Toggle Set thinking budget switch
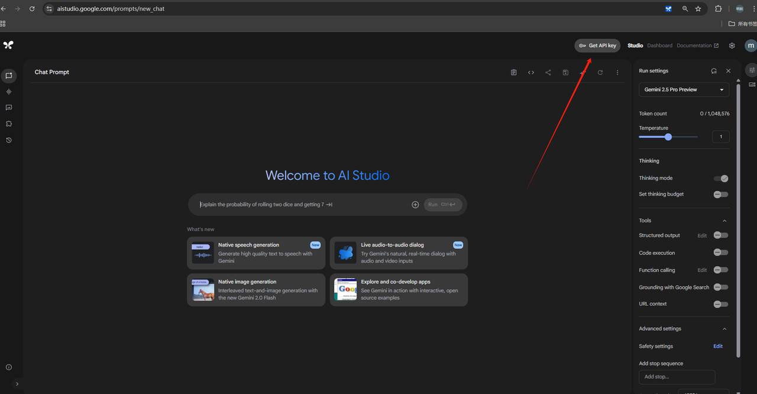This screenshot has height=394, width=757. pos(720,194)
